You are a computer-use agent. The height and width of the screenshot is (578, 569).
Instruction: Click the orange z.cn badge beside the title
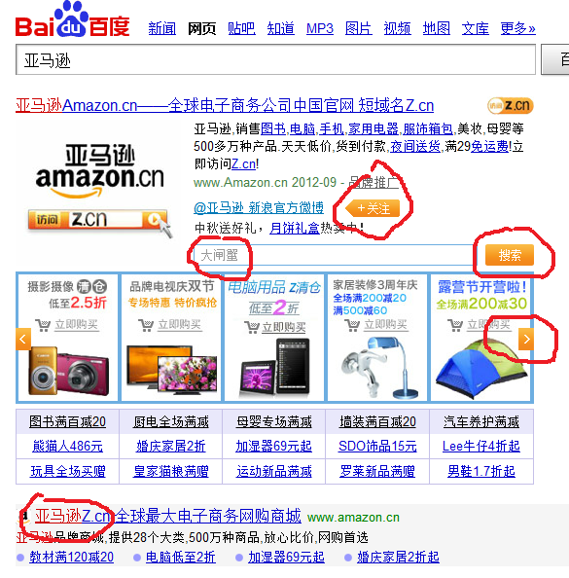(510, 106)
